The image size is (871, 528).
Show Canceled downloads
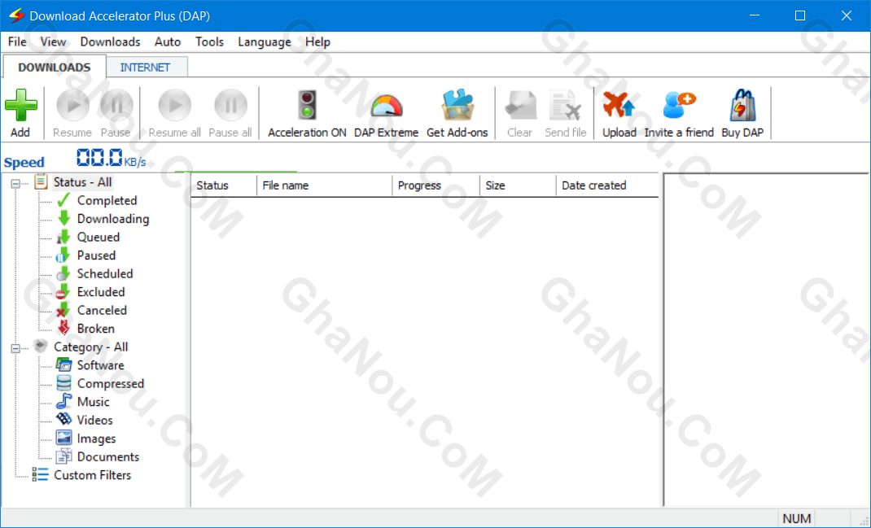[x=102, y=310]
